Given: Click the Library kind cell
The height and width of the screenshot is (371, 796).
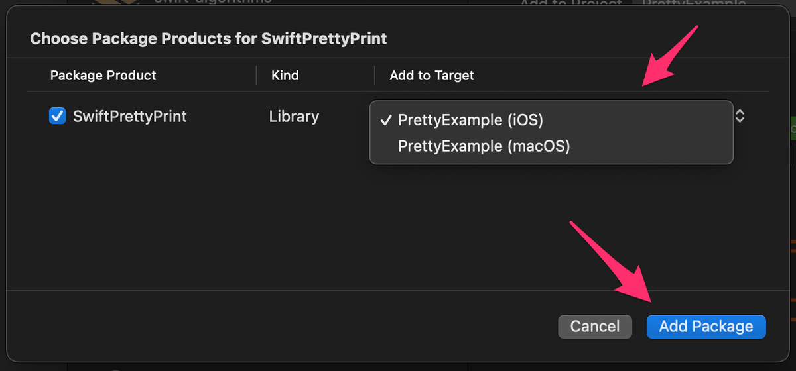Looking at the screenshot, I should point(294,117).
